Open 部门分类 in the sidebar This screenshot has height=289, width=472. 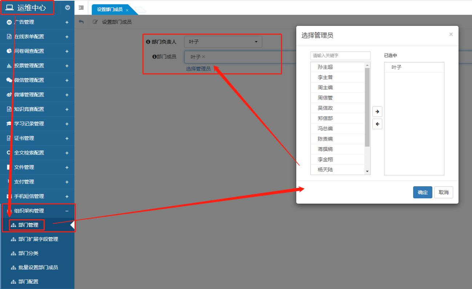coord(28,253)
